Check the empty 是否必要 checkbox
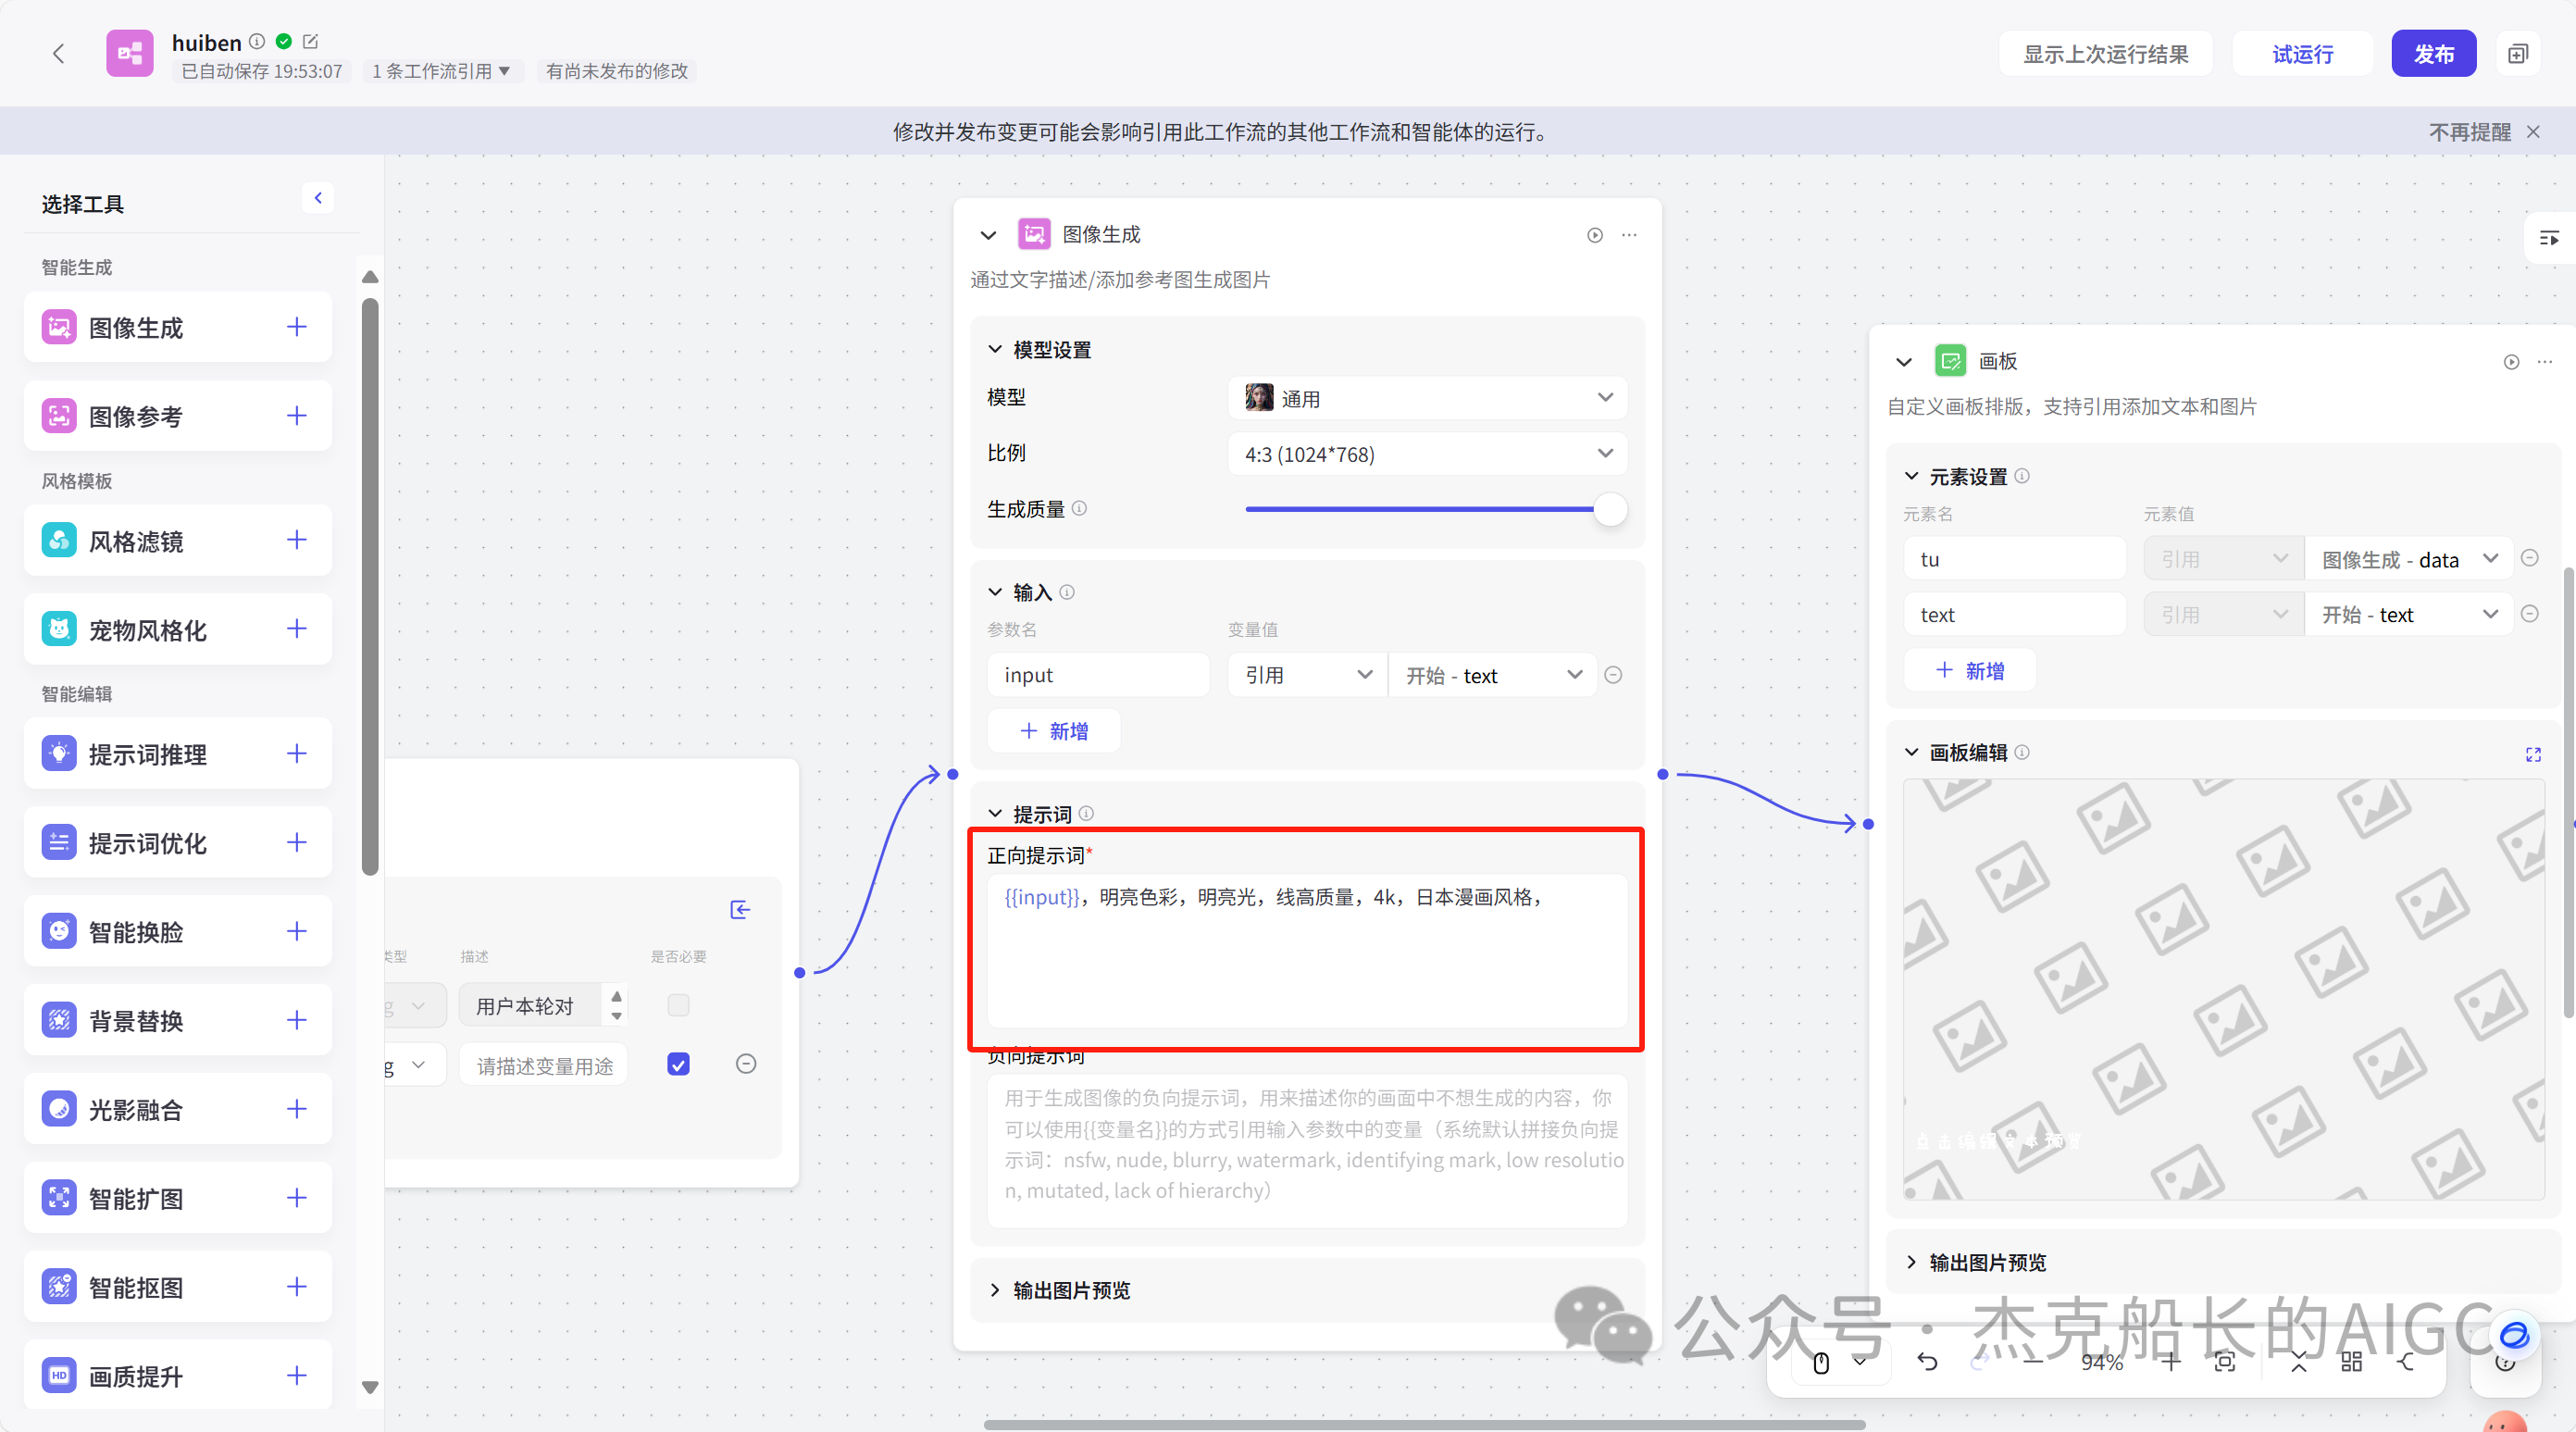 pyautogui.click(x=679, y=1005)
